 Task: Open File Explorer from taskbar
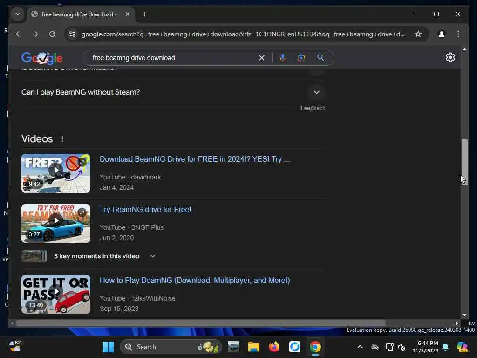[x=254, y=347]
